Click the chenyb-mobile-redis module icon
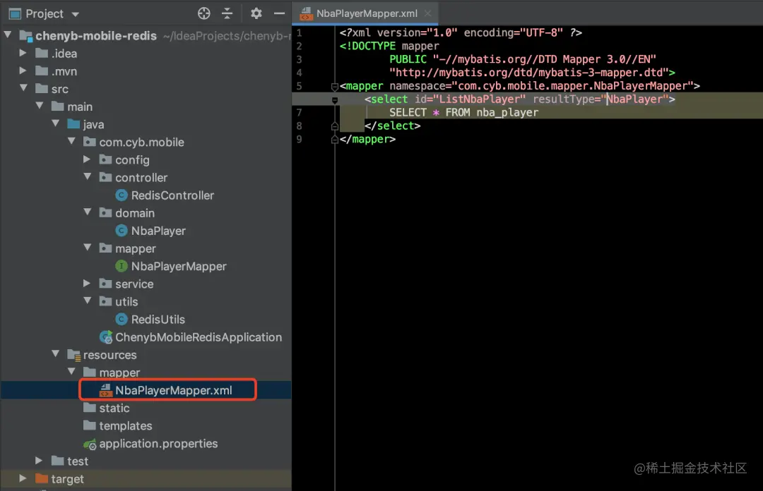This screenshot has height=491, width=763. click(x=26, y=35)
